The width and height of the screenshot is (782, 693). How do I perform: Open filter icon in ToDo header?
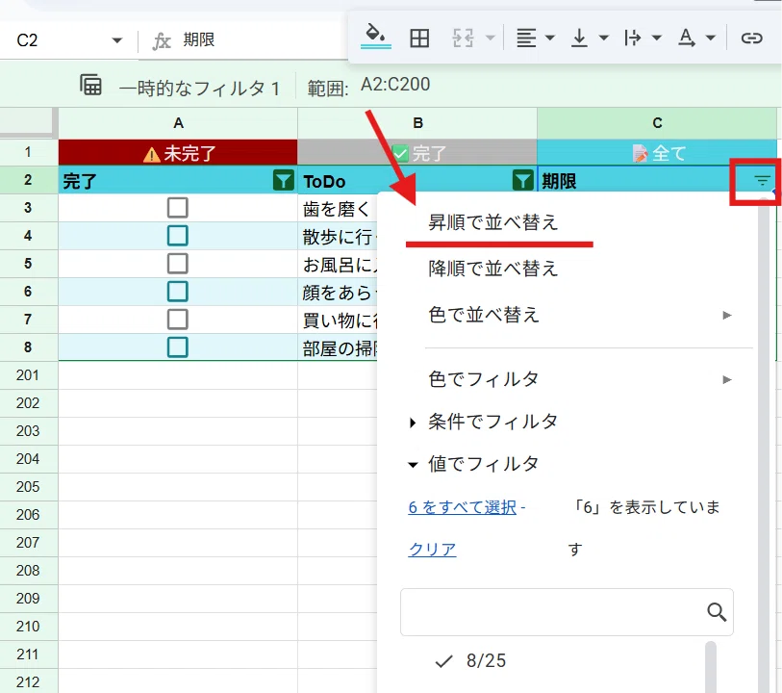coord(522,180)
